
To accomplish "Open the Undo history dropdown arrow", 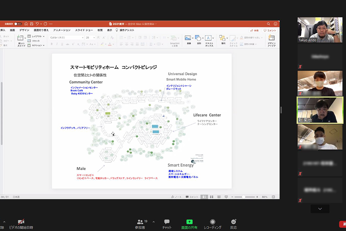I will [41, 24].
